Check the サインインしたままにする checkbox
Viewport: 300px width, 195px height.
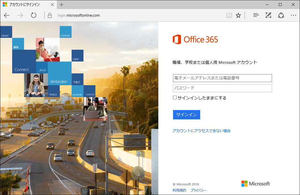[175, 98]
